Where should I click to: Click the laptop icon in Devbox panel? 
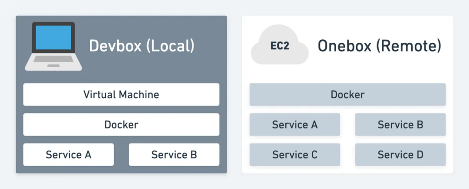pos(53,46)
